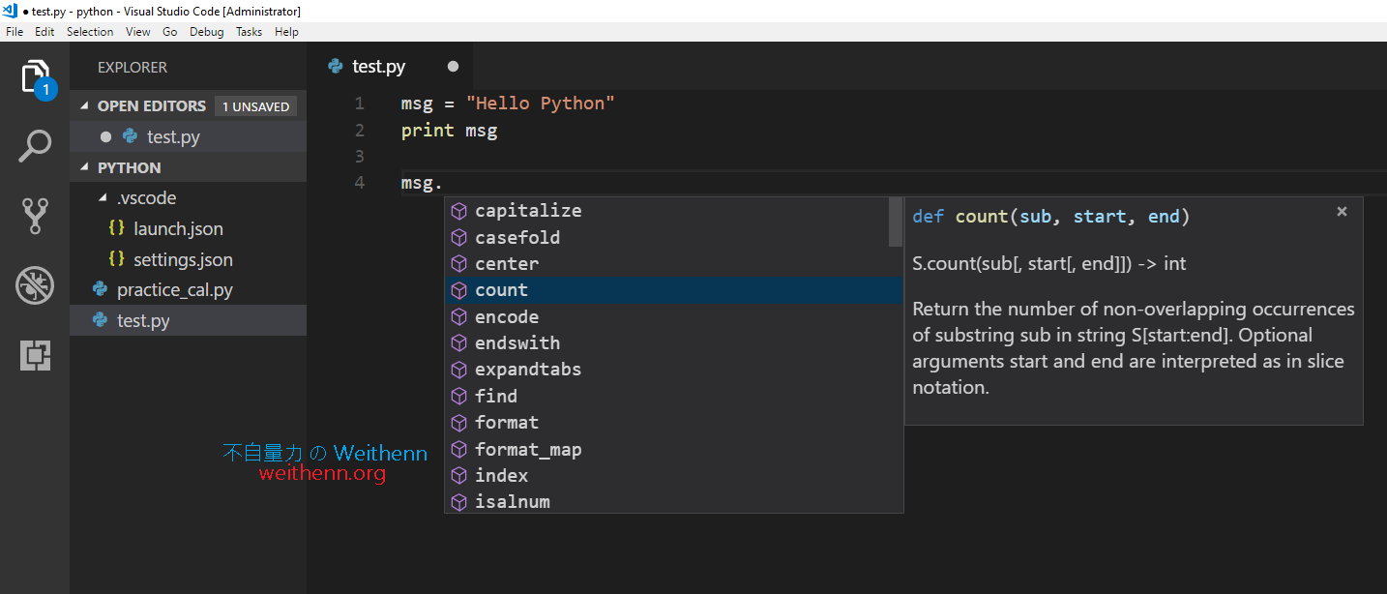Click the 1 UNSAVED badge
The height and width of the screenshot is (594, 1387).
[x=255, y=105]
